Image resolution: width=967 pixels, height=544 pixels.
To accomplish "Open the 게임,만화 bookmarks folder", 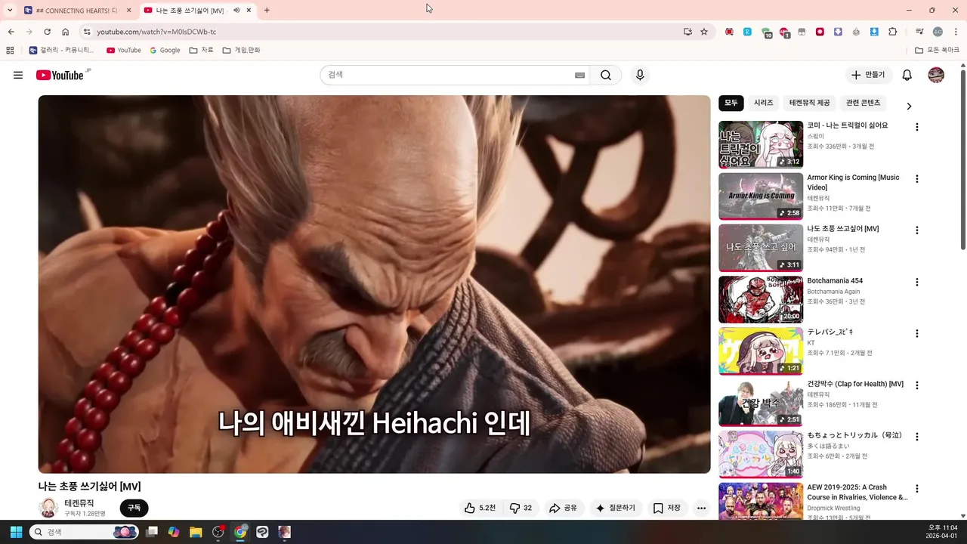I will (x=241, y=50).
